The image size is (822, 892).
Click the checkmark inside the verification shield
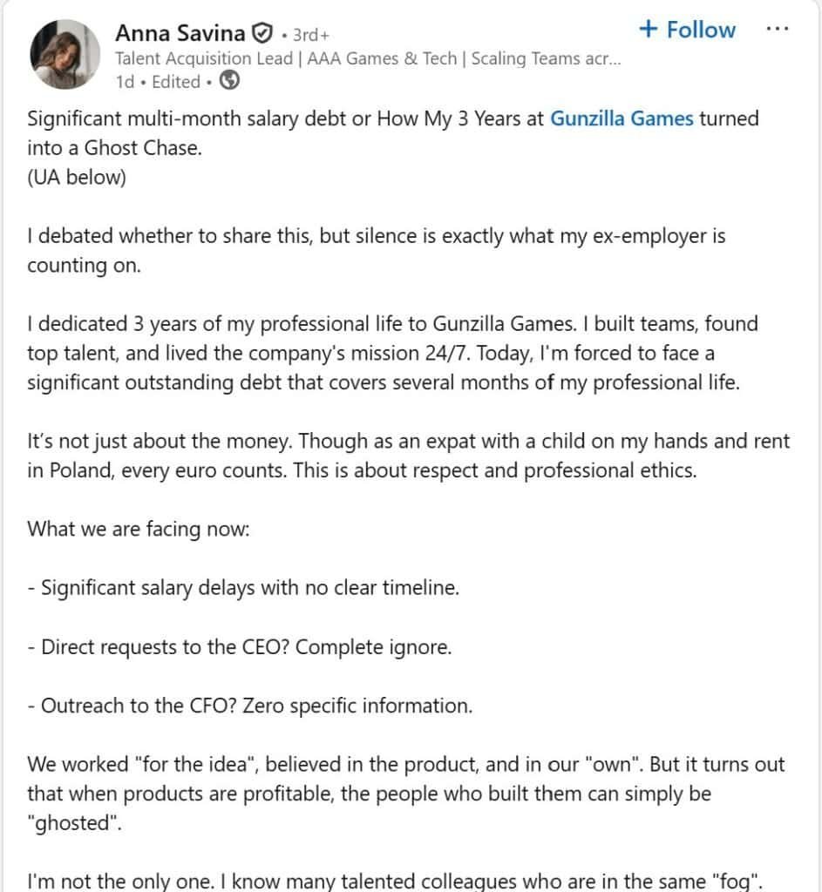261,32
